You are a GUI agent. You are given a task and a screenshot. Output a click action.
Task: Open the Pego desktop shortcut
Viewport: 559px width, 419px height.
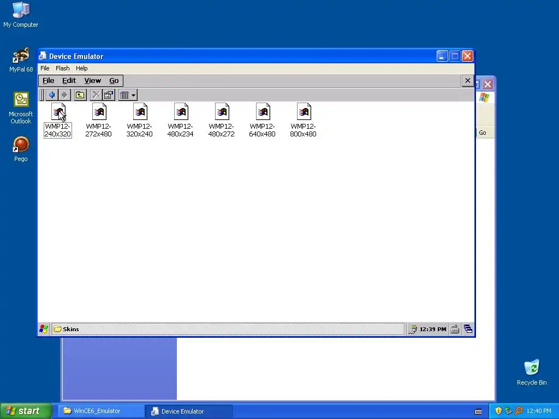coord(21,149)
